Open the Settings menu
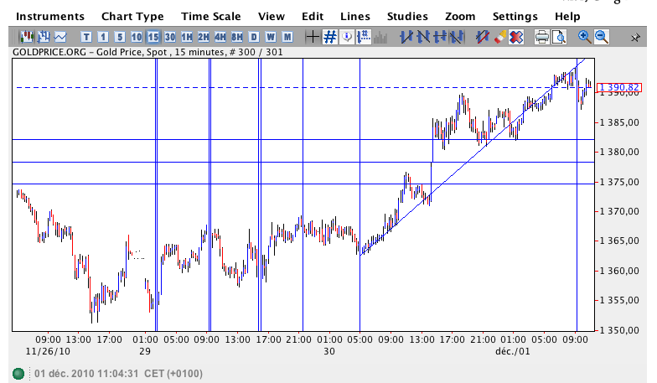Viewport: 657px width, 383px height. click(515, 17)
